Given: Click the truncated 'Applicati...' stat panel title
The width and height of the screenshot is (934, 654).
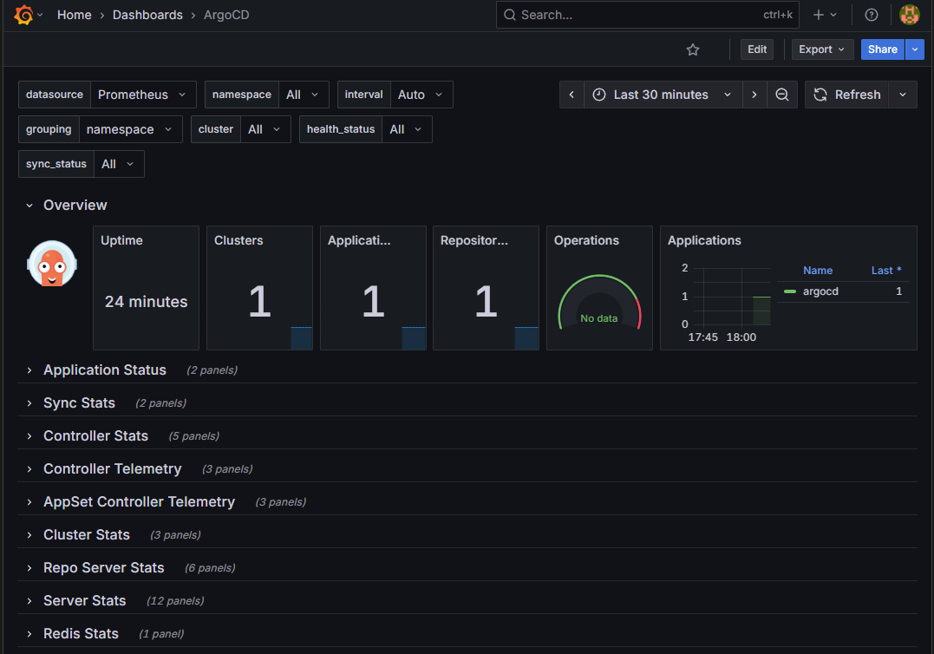Looking at the screenshot, I should tap(359, 240).
